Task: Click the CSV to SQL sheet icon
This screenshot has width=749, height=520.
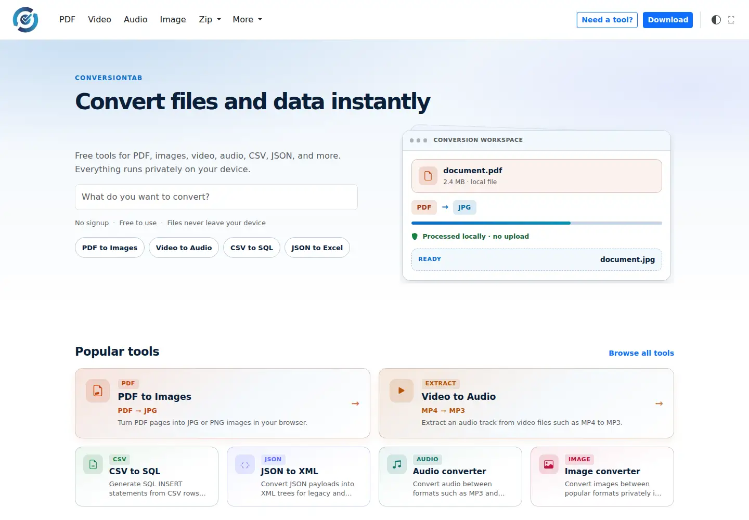Action: [93, 464]
